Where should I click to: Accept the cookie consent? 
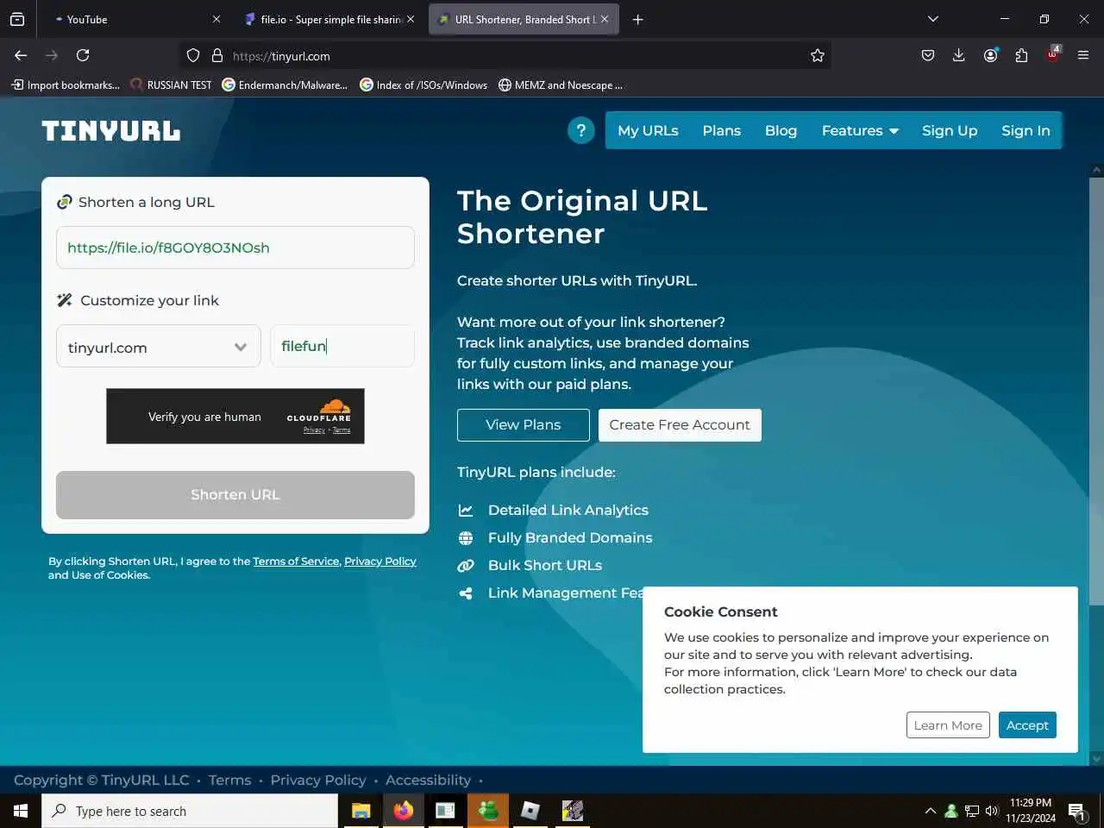point(1027,725)
